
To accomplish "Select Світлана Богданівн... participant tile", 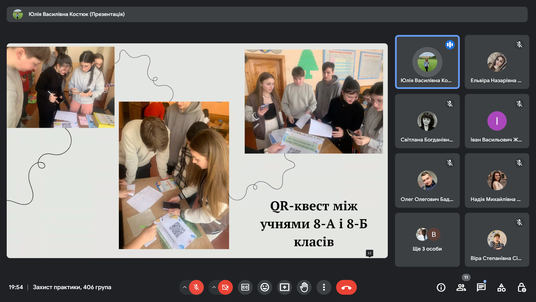I will coord(427,121).
